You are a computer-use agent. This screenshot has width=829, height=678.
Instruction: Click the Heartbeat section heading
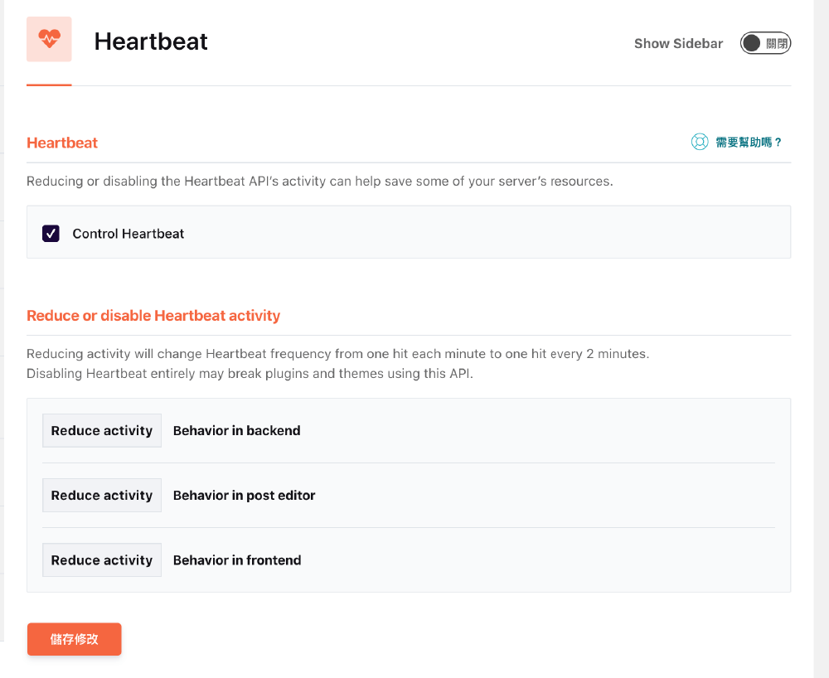62,142
